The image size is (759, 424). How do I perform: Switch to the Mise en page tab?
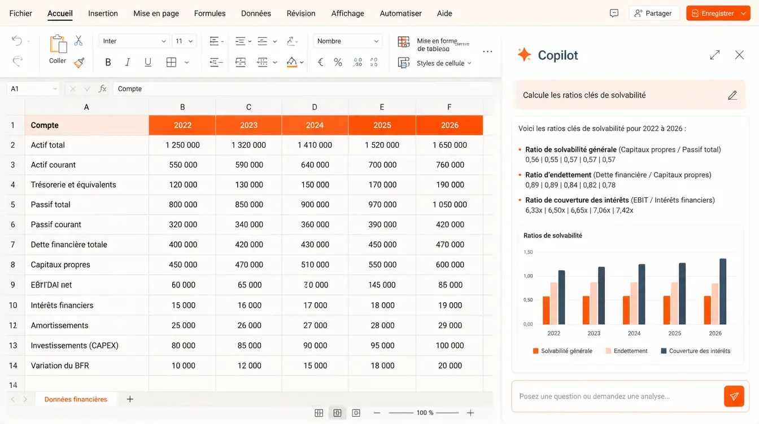pos(156,13)
